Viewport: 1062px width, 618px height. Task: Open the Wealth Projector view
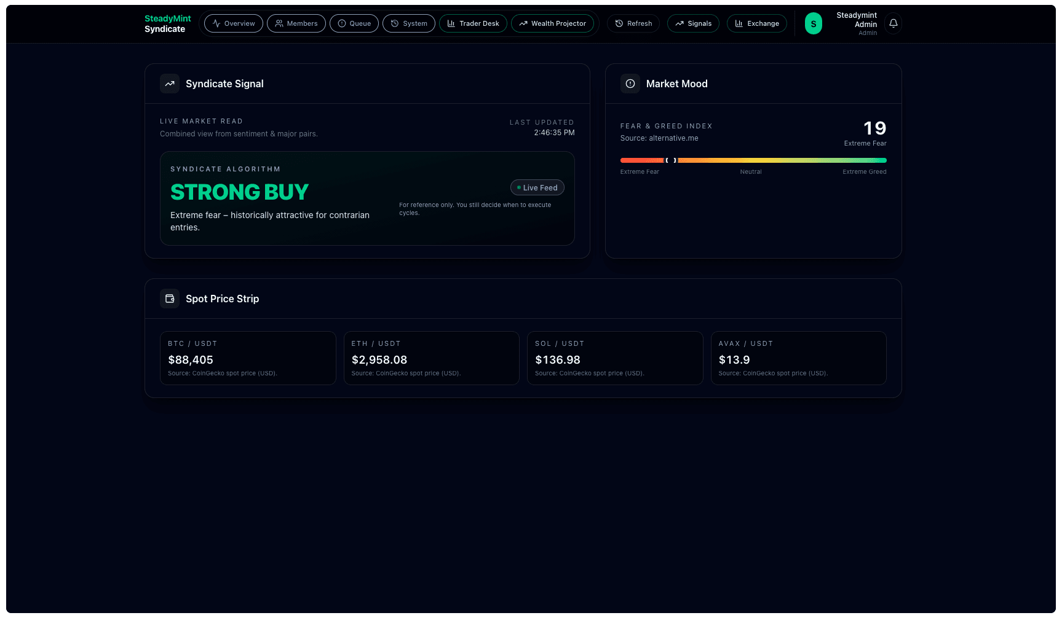(x=552, y=23)
